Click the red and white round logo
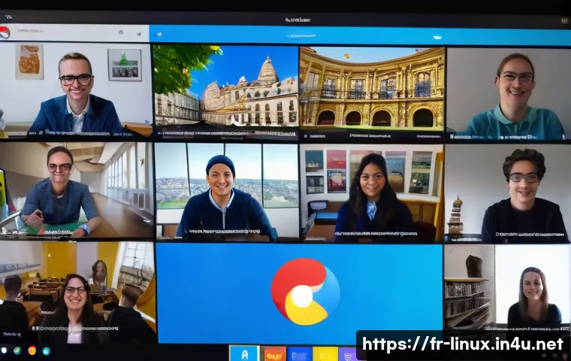The height and width of the screenshot is (361, 571). 5,32
